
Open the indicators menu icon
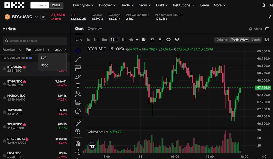click(x=152, y=40)
